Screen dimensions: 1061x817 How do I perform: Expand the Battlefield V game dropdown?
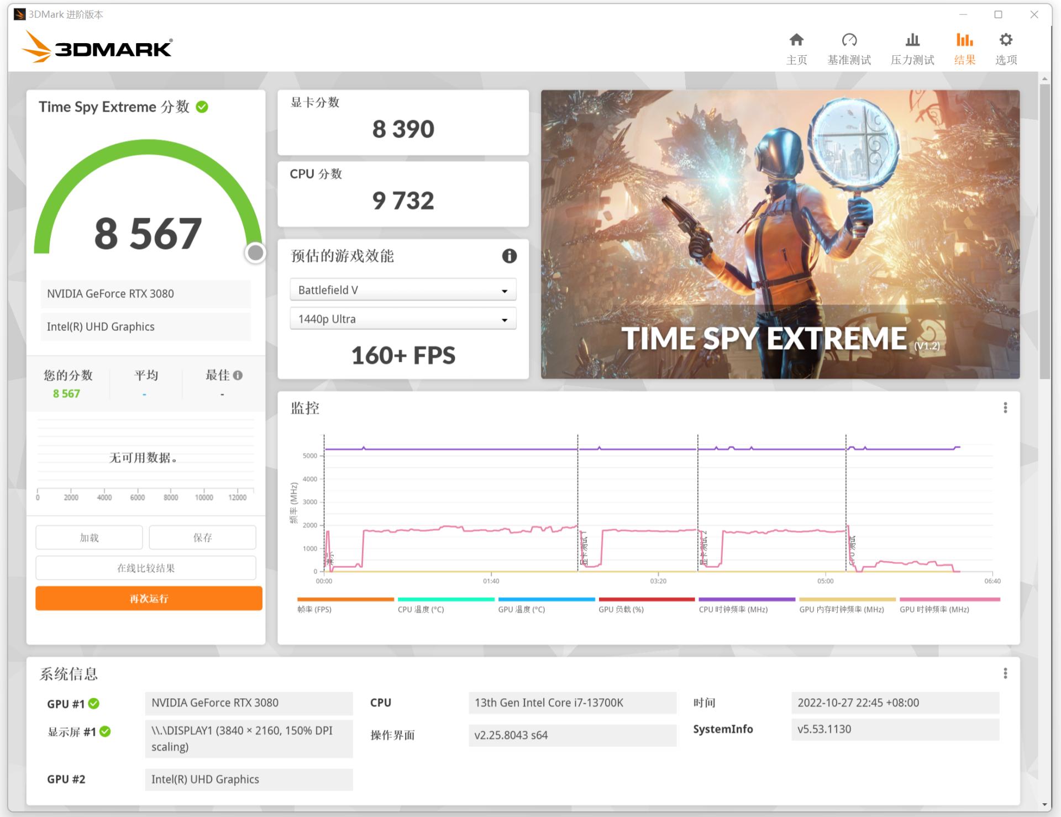pyautogui.click(x=403, y=290)
